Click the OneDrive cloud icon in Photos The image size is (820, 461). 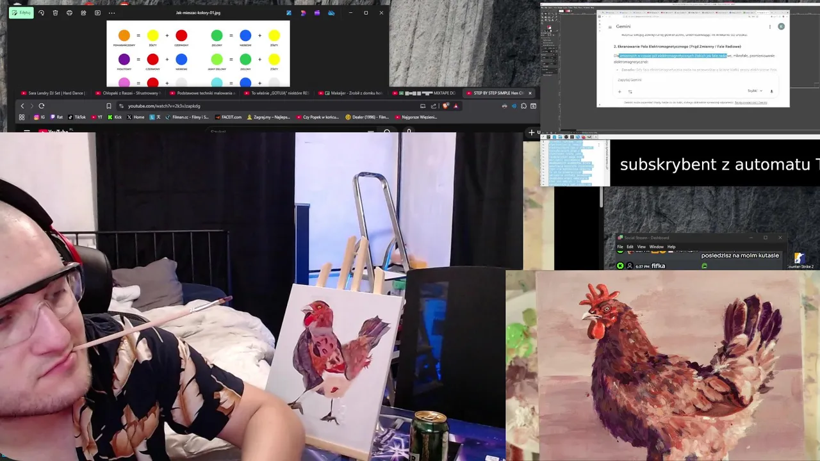pyautogui.click(x=331, y=13)
